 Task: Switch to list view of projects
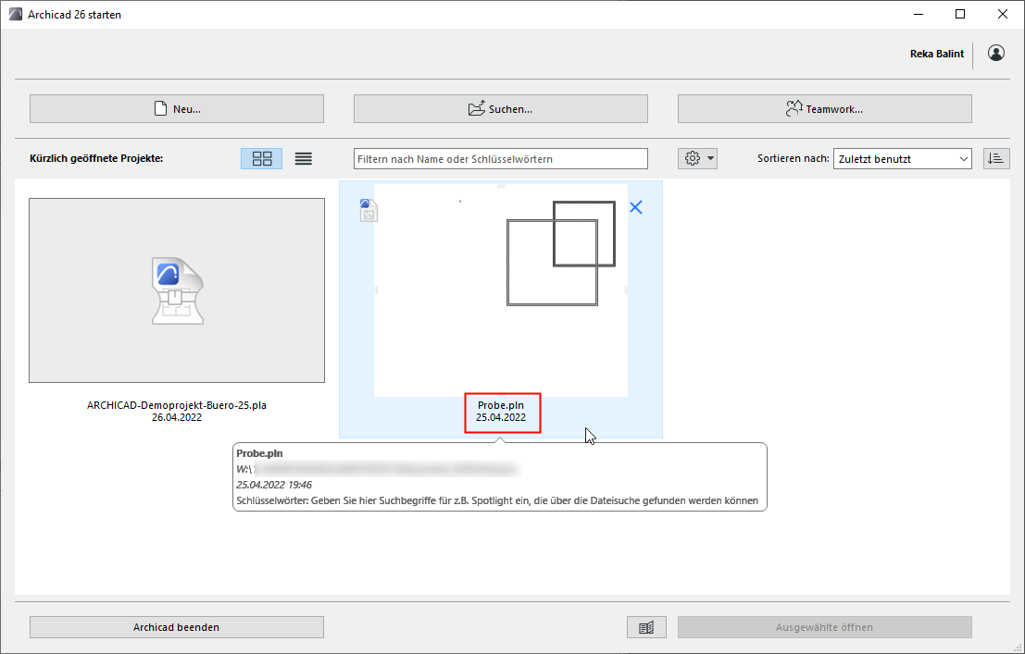pyautogui.click(x=304, y=159)
